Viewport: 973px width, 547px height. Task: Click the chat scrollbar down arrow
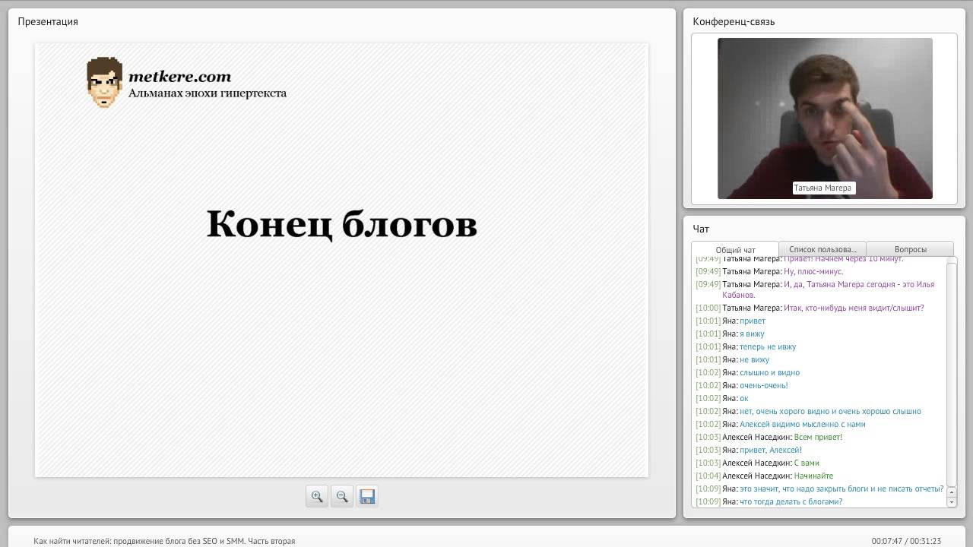pyautogui.click(x=952, y=502)
